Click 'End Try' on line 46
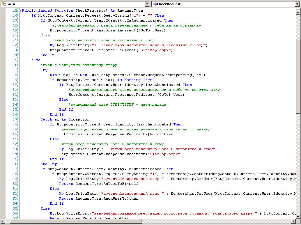The image size is (301, 225). pos(49,164)
